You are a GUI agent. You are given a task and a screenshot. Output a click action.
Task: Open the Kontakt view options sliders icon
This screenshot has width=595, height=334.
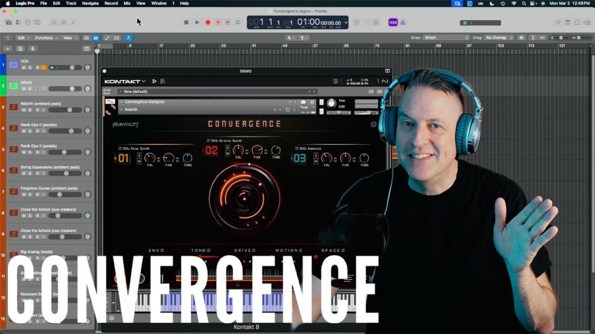(336, 81)
